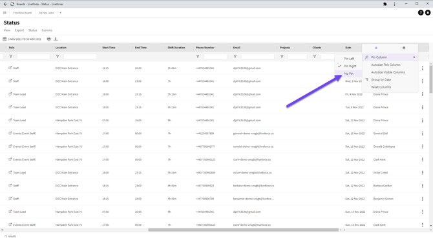Switch to the columns tab icon in column popup
433x240 pixels.
pos(404,48)
